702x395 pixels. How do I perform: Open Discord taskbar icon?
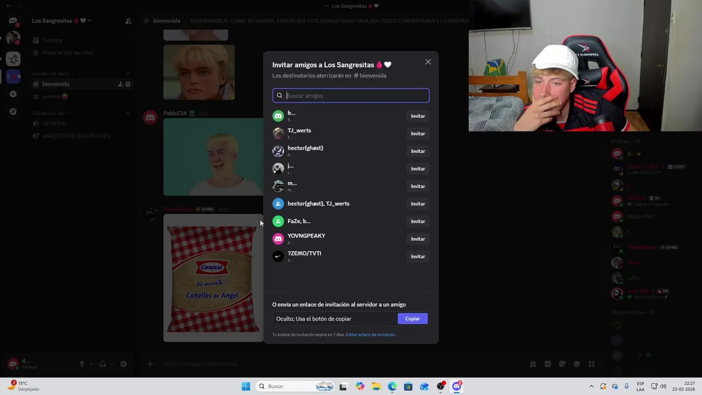(457, 386)
